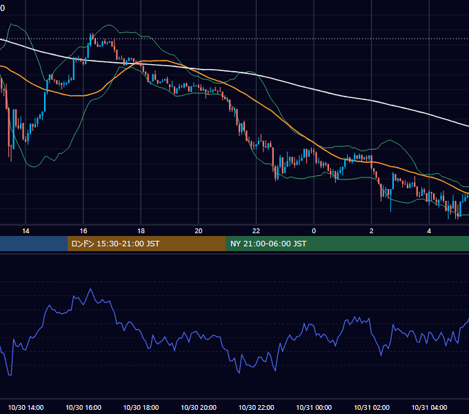Click the 10/30 22:00 date label
The width and height of the screenshot is (469, 414).
(x=256, y=407)
